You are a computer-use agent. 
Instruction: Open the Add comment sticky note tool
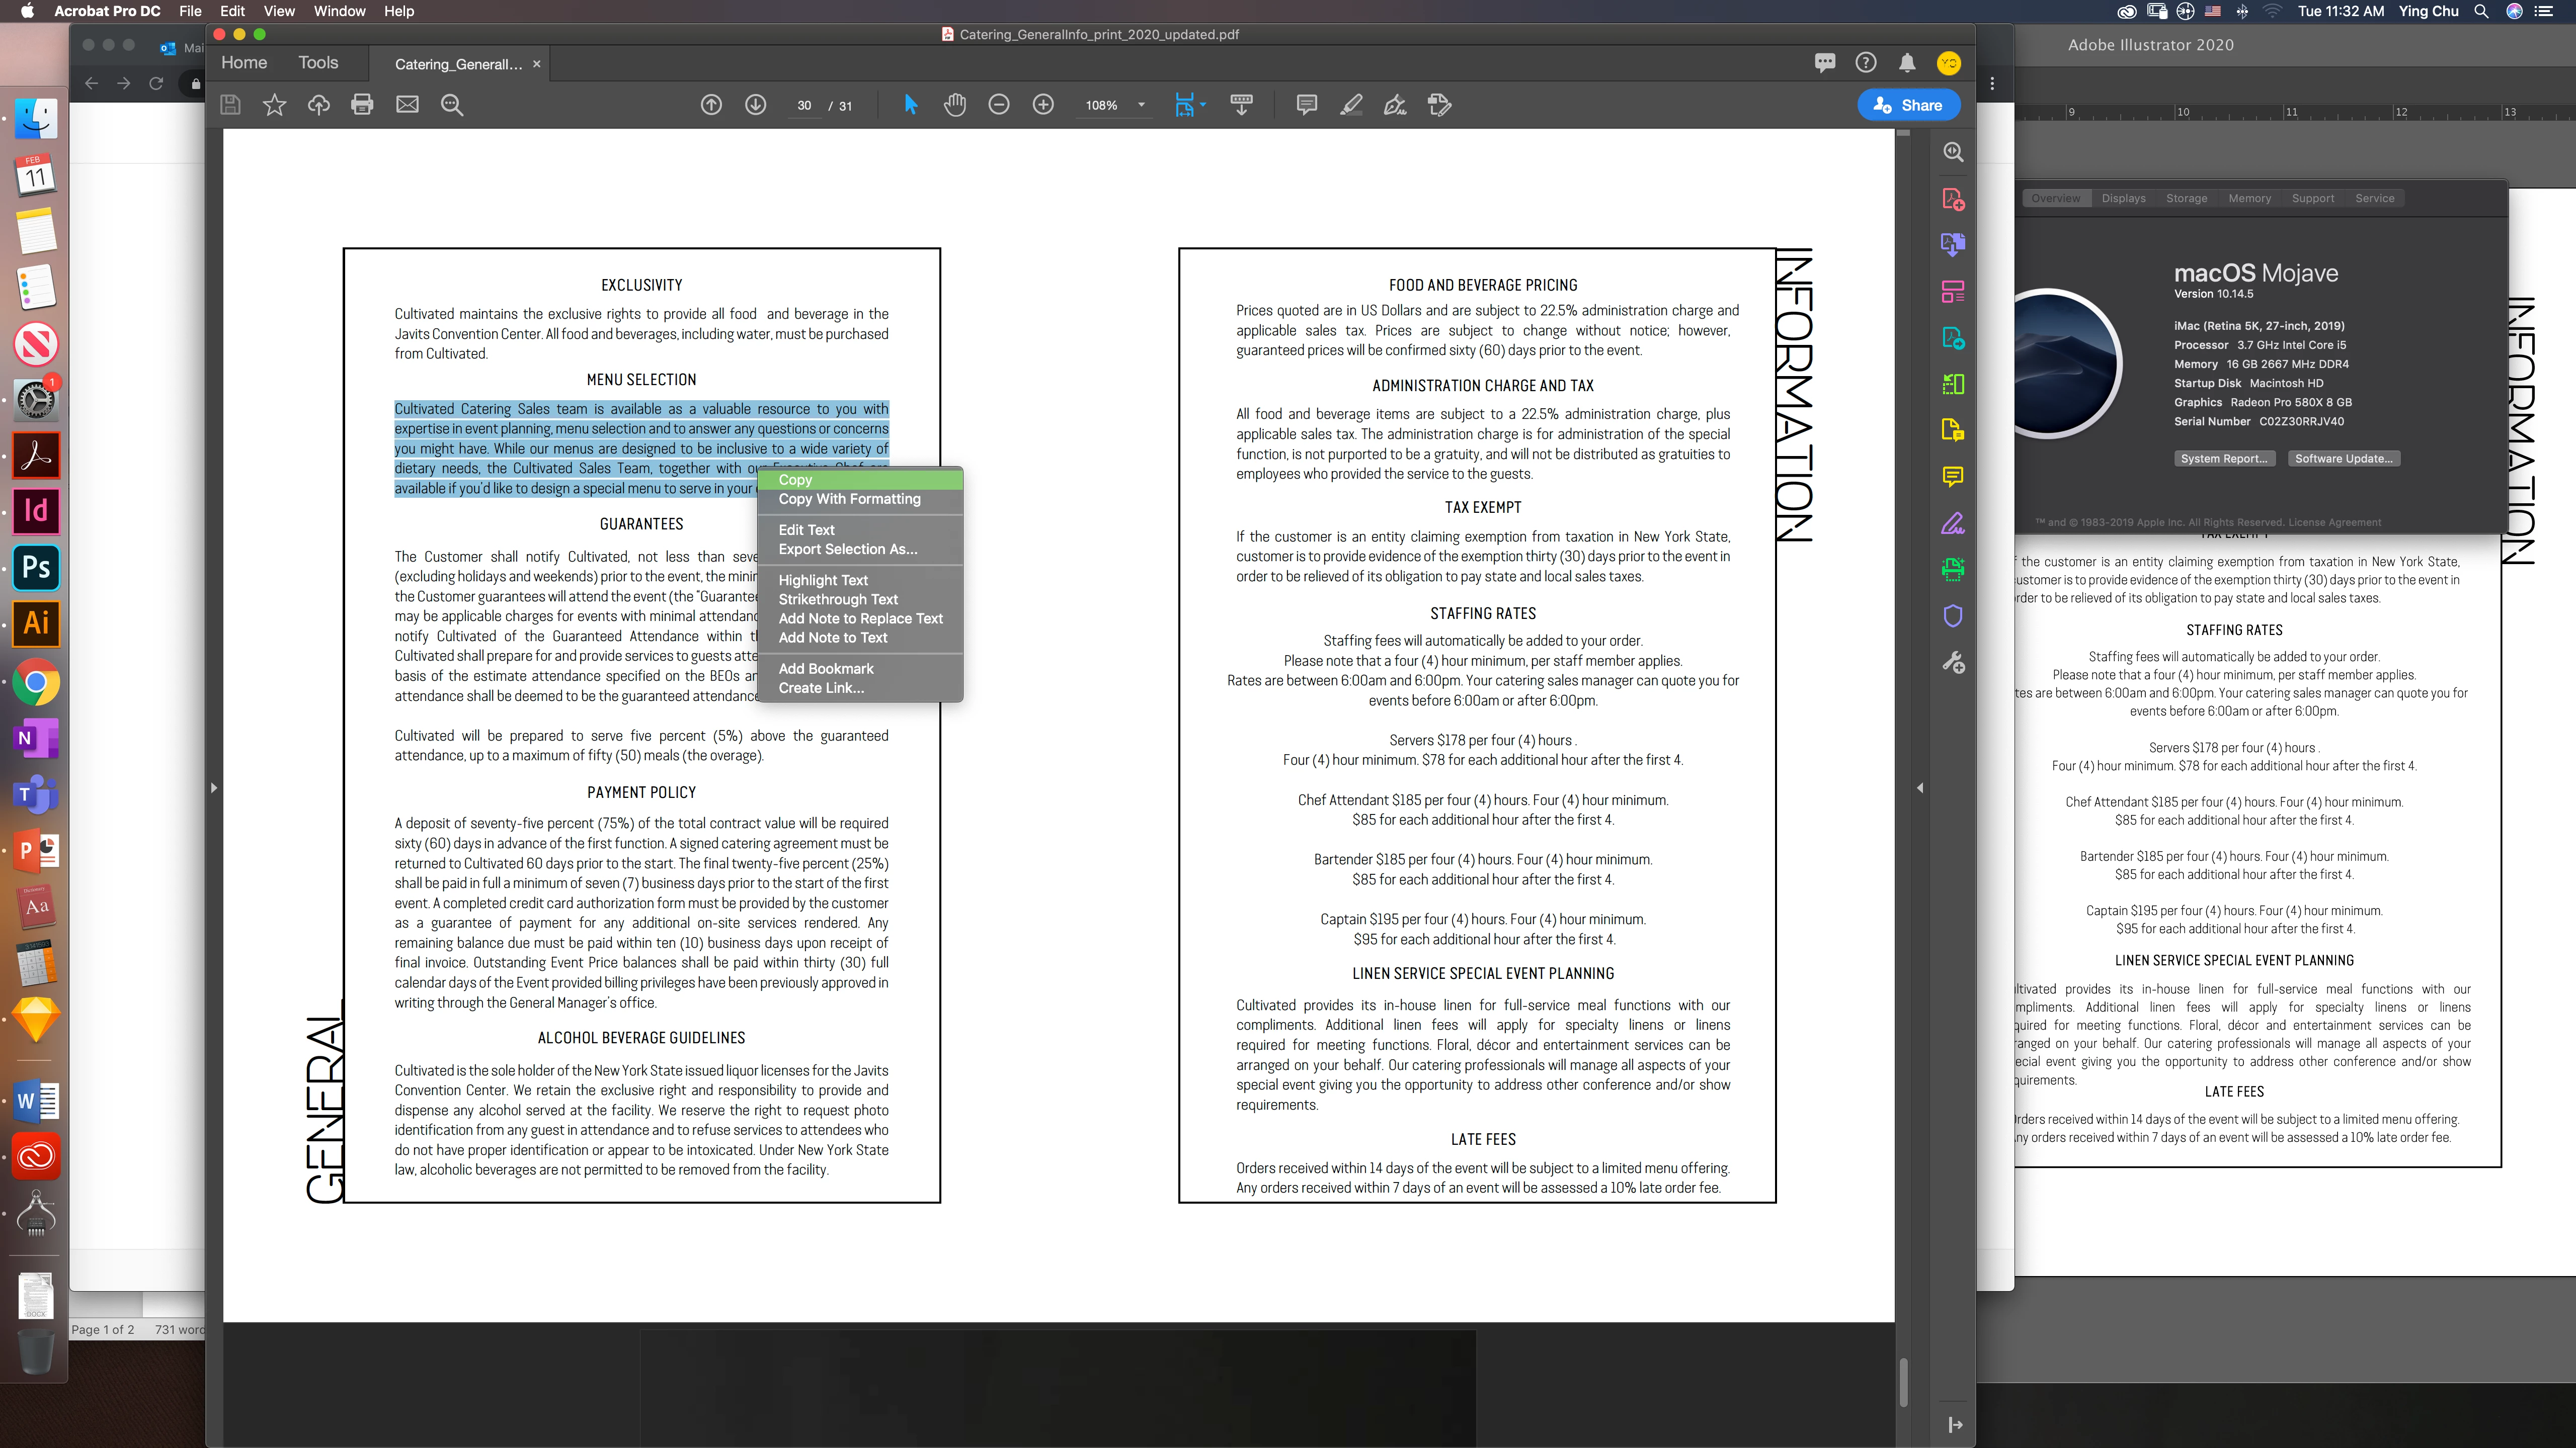pyautogui.click(x=1306, y=105)
